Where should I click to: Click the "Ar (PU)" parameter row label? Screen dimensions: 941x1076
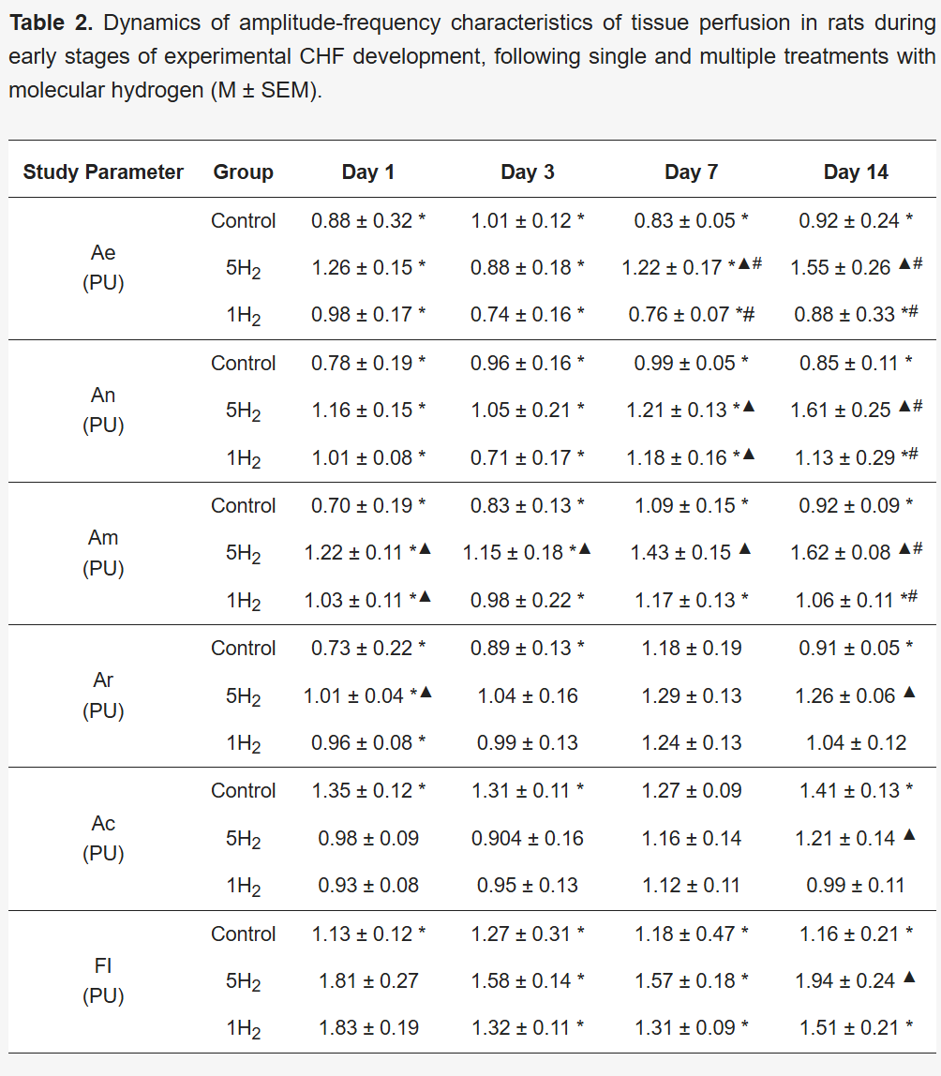(103, 695)
